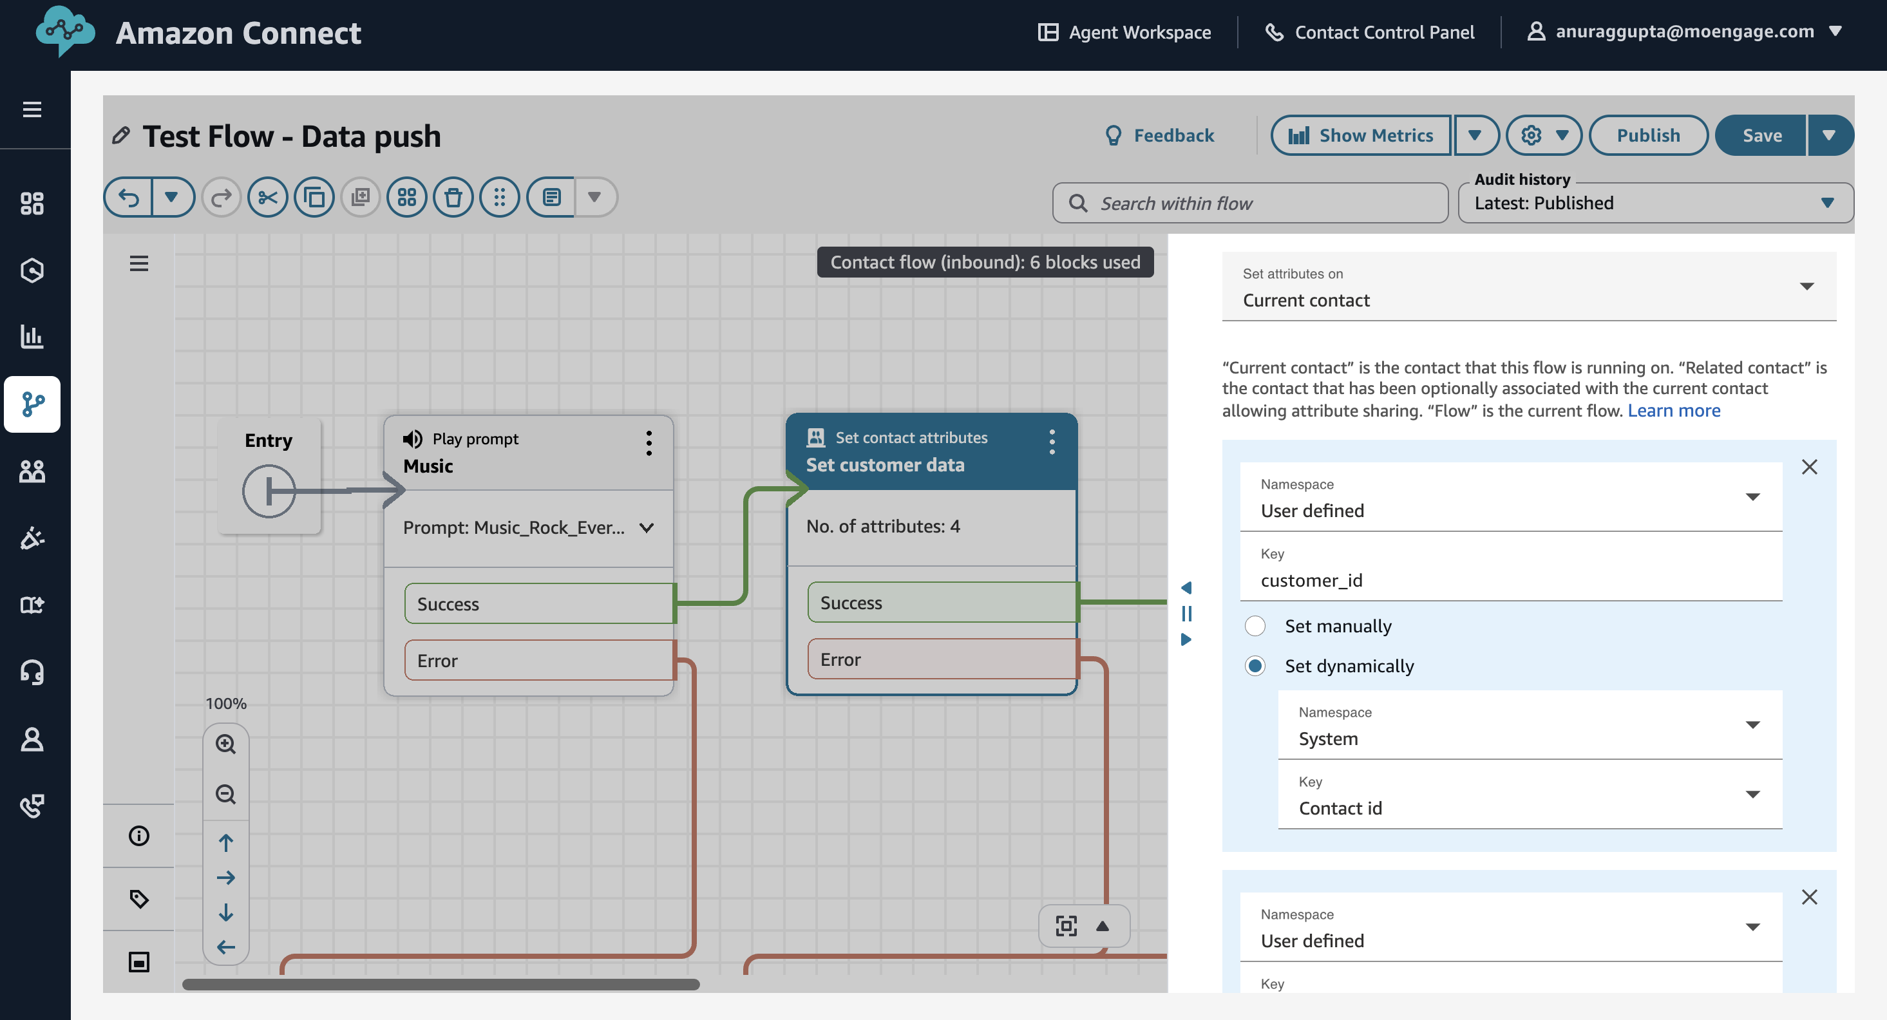Copy the selected block
Screen dimensions: 1887x1020
(314, 197)
